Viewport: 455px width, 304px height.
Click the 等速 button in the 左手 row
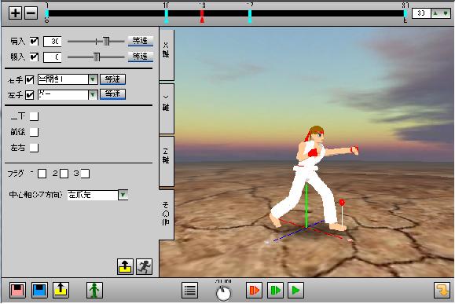pos(112,94)
